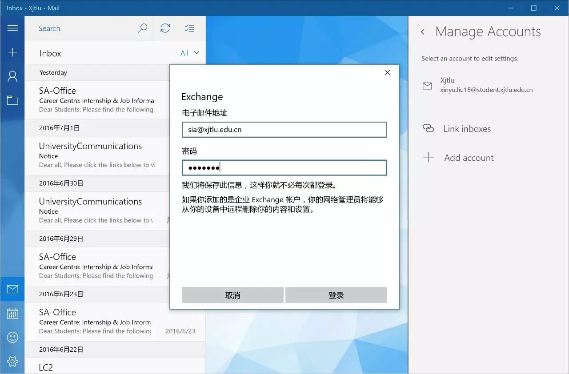The image size is (569, 374).
Task: Open the hamburger navigation menu
Action: click(x=12, y=28)
